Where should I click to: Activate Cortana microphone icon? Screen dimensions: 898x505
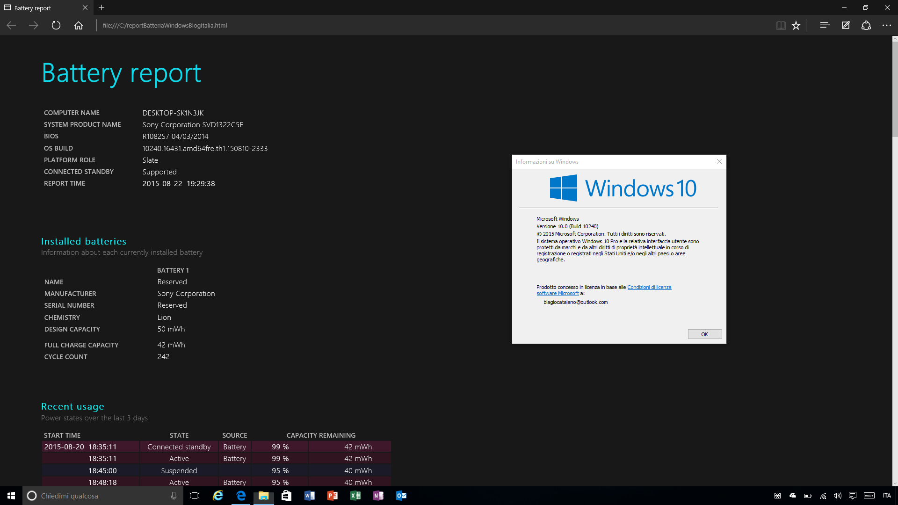point(174,496)
